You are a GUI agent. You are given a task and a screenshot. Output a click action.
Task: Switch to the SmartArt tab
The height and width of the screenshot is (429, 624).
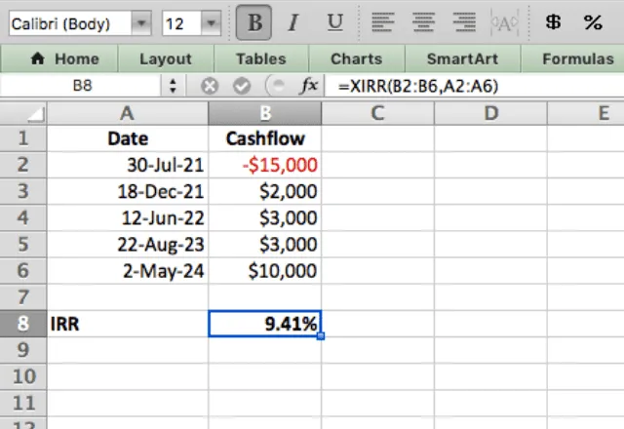(462, 58)
